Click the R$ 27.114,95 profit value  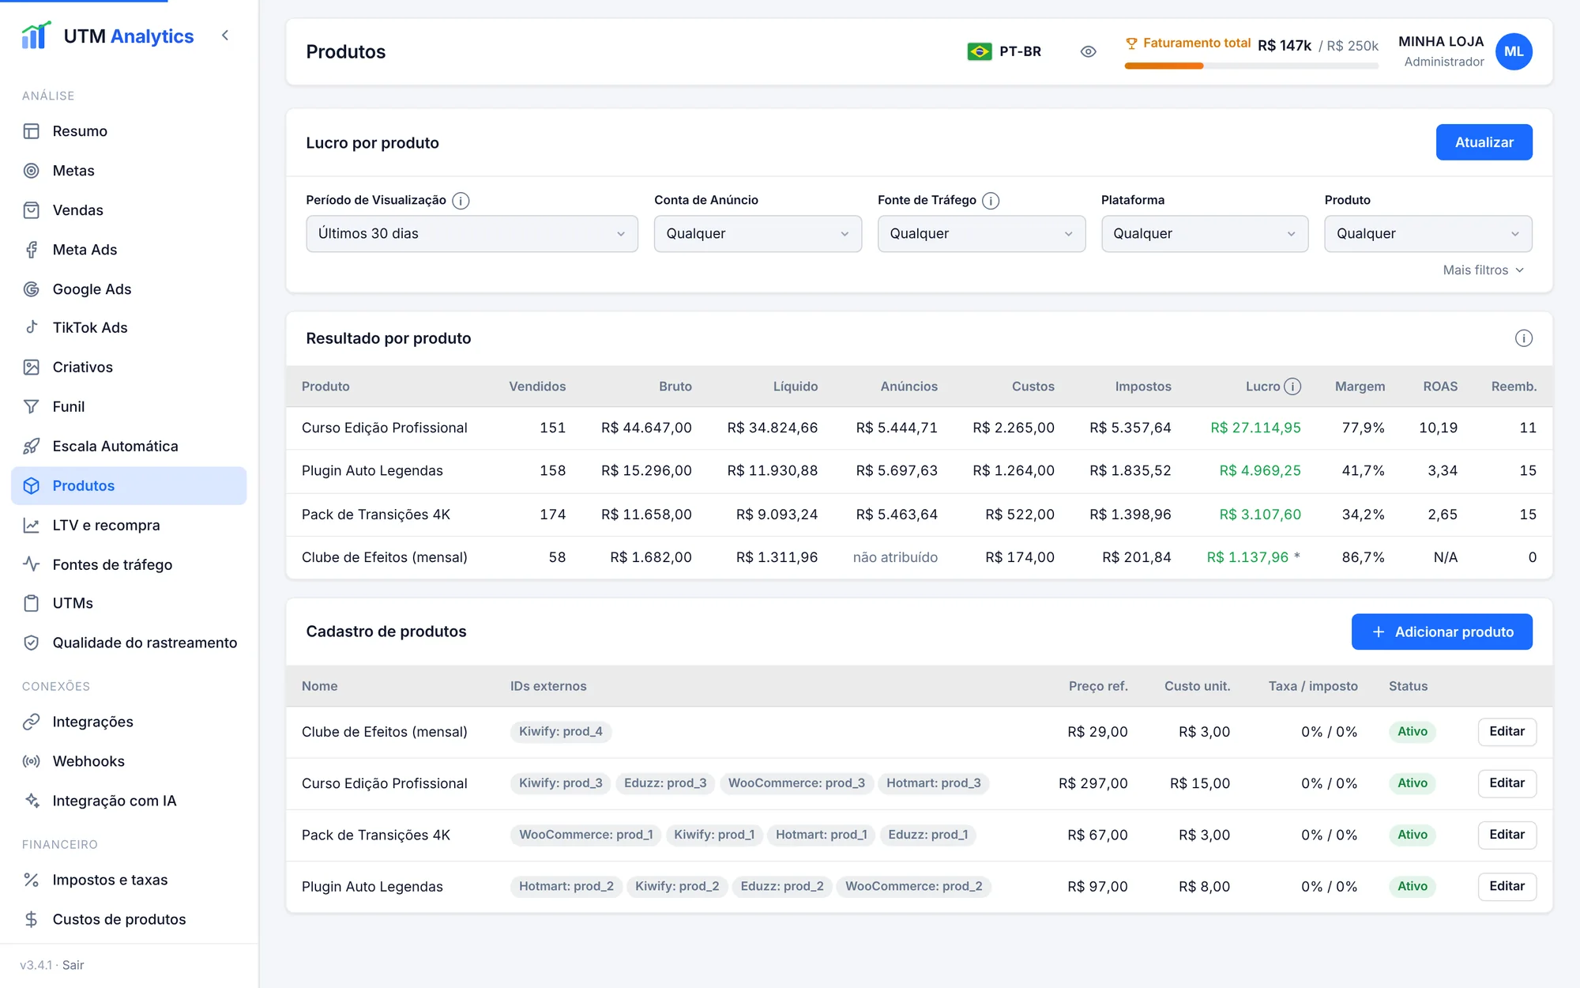point(1255,428)
